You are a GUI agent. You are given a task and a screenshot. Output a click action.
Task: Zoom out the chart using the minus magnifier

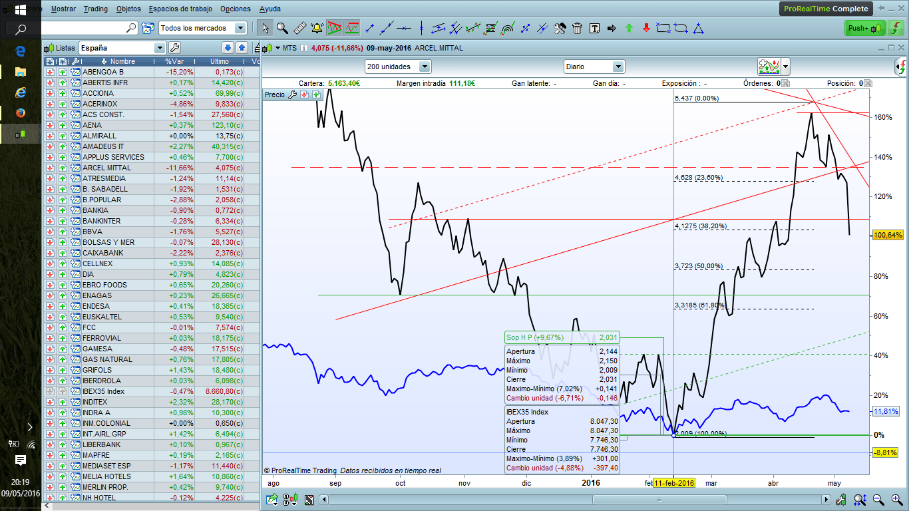point(878,500)
